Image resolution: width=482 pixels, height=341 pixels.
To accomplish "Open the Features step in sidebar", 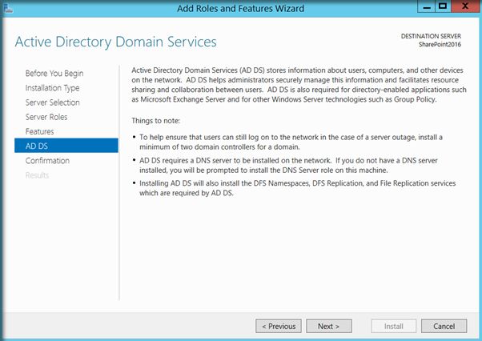I will pyautogui.click(x=40, y=131).
